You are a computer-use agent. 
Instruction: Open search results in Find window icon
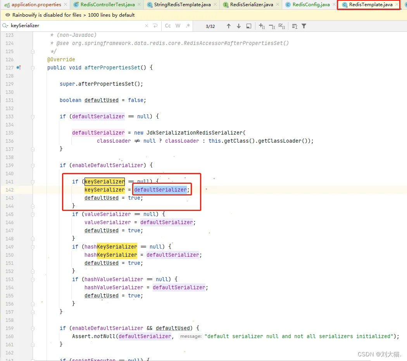click(x=249, y=26)
